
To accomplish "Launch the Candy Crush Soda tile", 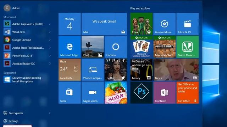I will (116, 92).
